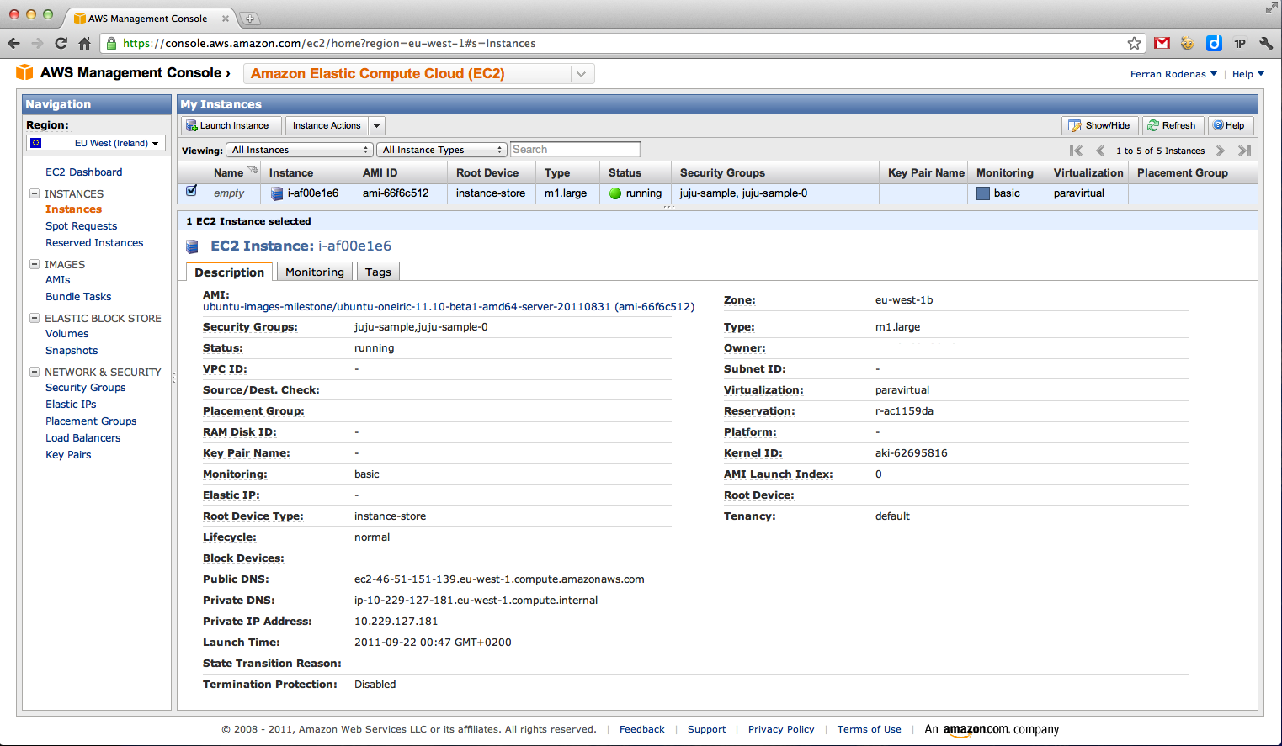The height and width of the screenshot is (746, 1282).
Task: Click the orange AWS cube logo
Action: coord(25,72)
